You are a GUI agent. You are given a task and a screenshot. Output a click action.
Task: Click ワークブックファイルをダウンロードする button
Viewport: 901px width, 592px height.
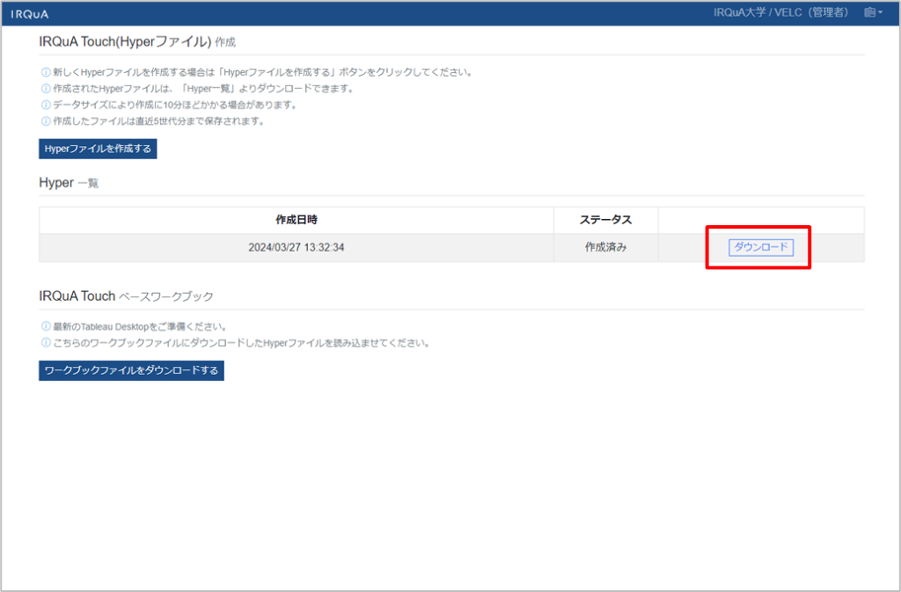point(131,370)
